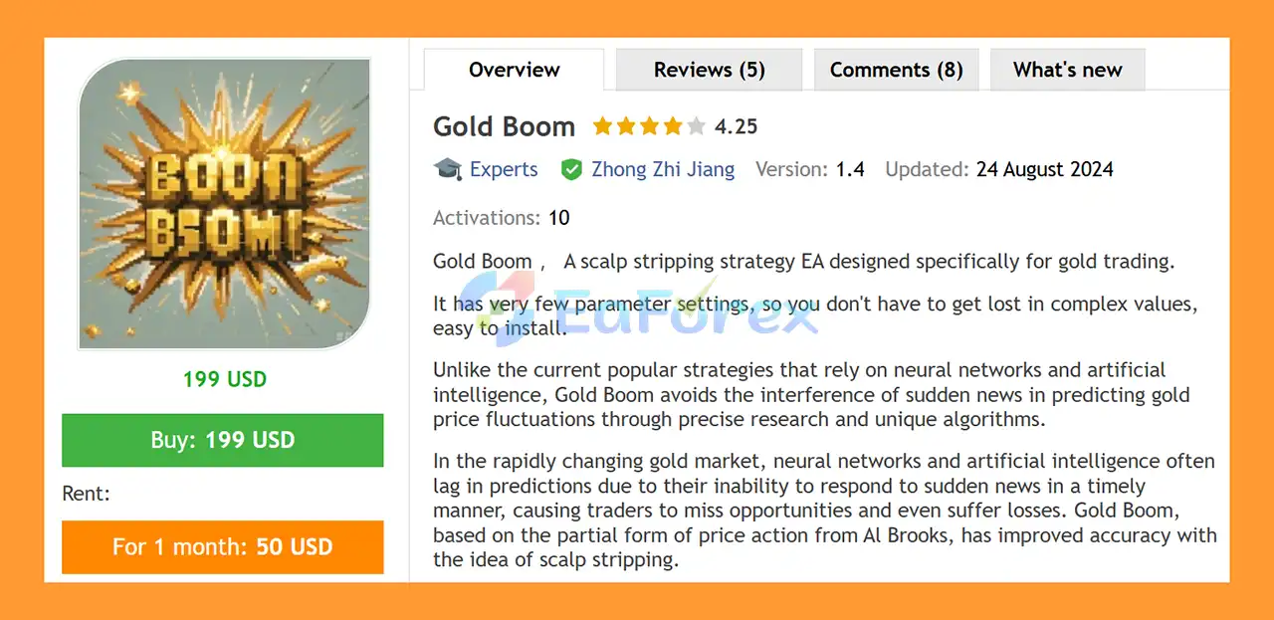
Task: Open the Reviews (5) tab
Action: coord(709,70)
